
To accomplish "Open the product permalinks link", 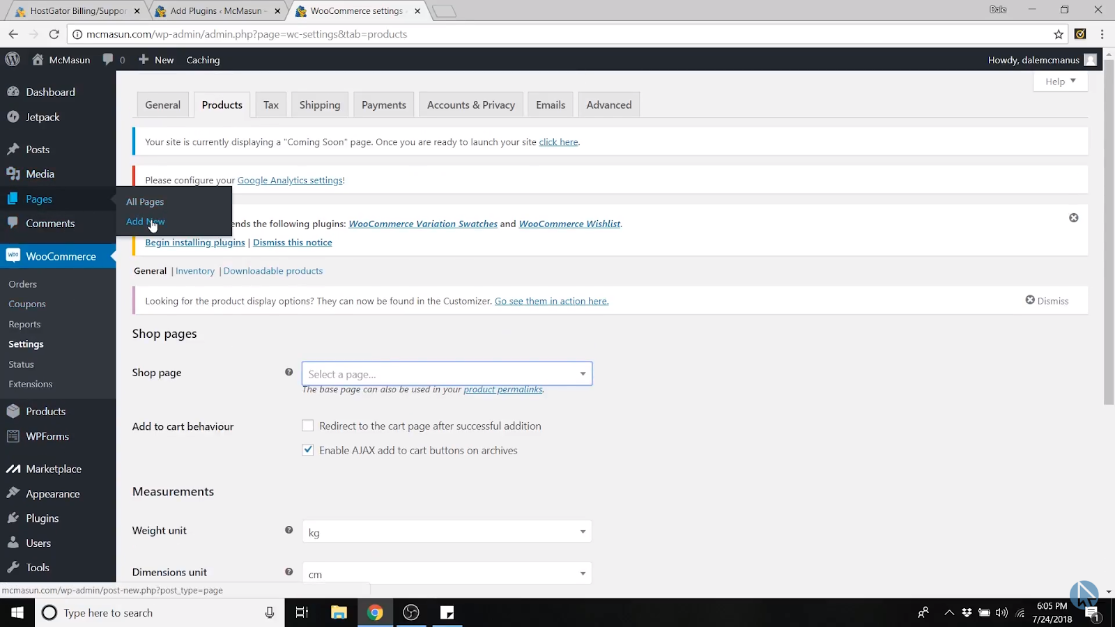I will (x=503, y=389).
